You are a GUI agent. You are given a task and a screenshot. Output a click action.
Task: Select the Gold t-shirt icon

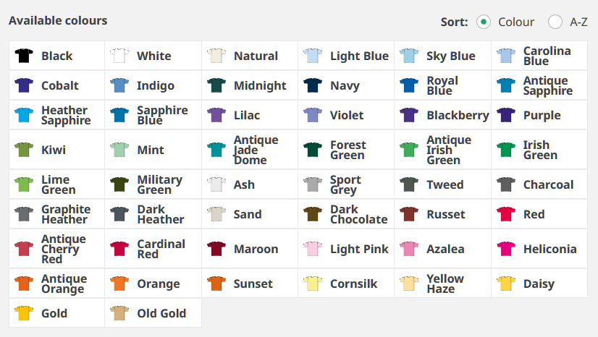(23, 313)
